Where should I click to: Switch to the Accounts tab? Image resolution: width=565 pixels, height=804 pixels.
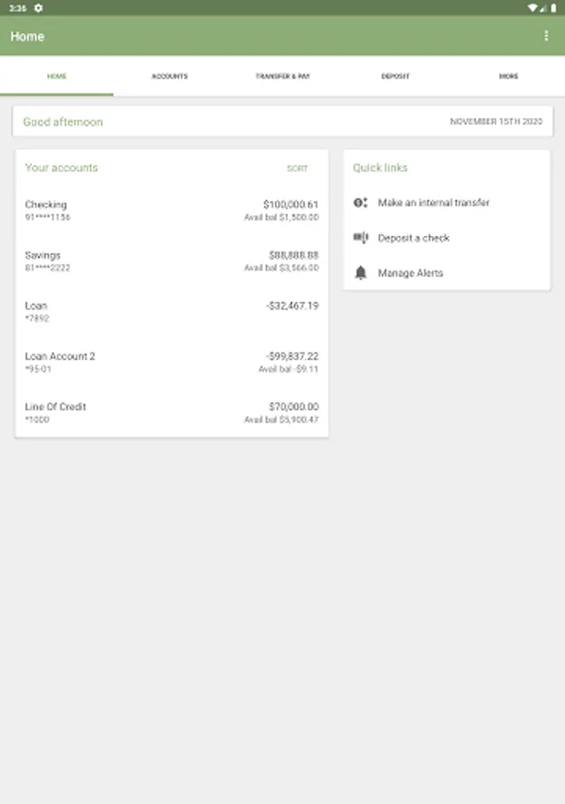(170, 77)
